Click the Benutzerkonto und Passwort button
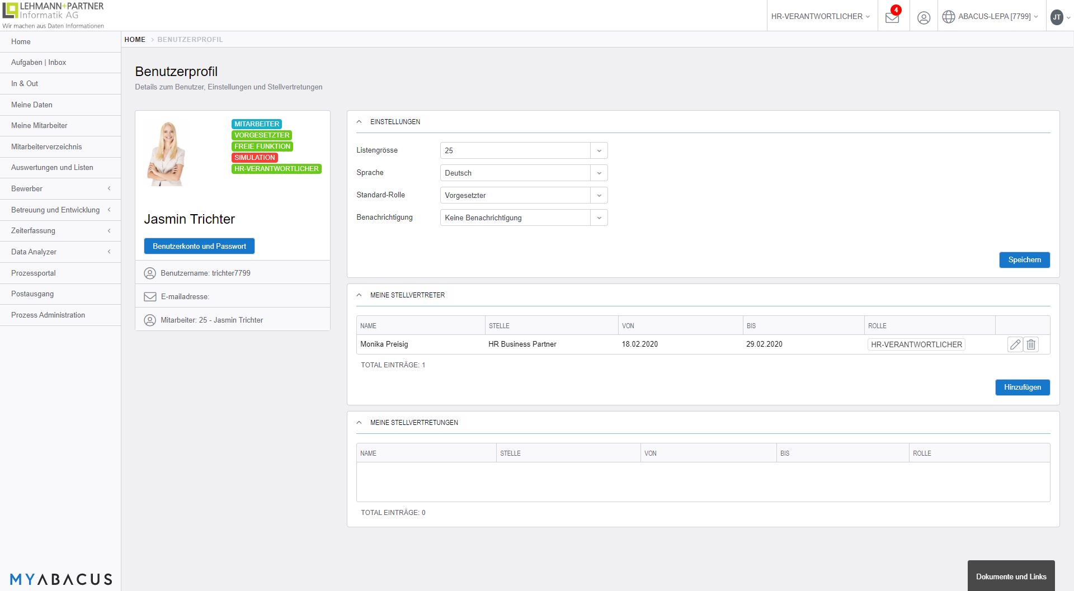The image size is (1074, 591). click(199, 247)
